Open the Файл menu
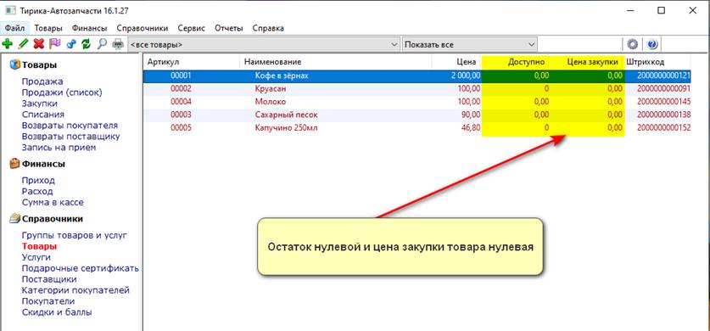The image size is (710, 331). pos(15,28)
